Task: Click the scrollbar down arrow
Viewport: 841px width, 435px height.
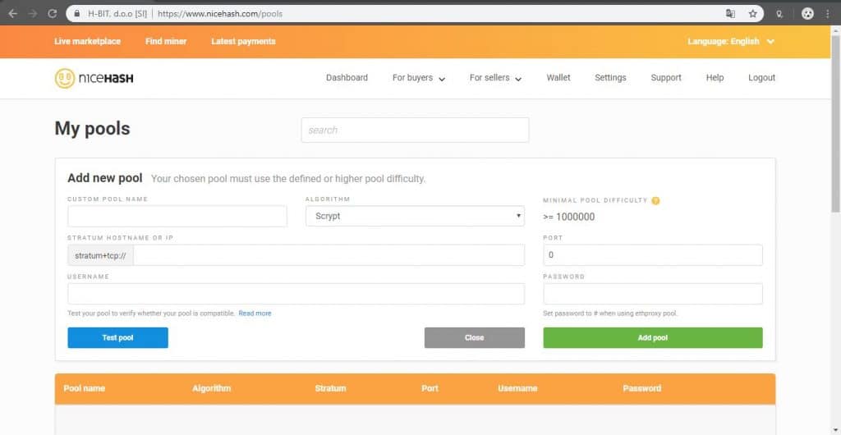Action: click(x=835, y=430)
